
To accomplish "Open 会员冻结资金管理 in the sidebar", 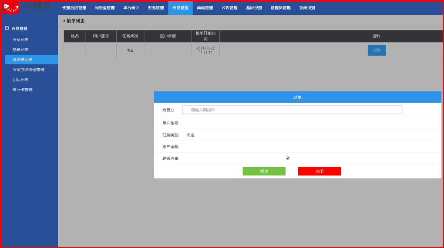I will coord(28,70).
